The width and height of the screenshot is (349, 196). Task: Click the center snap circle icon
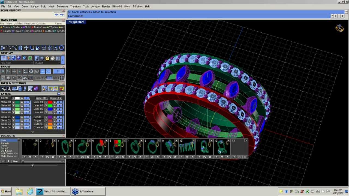coord(37,71)
